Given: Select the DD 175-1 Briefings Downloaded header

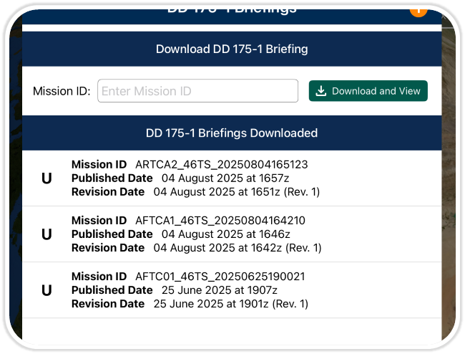Looking at the screenshot, I should tap(232, 133).
